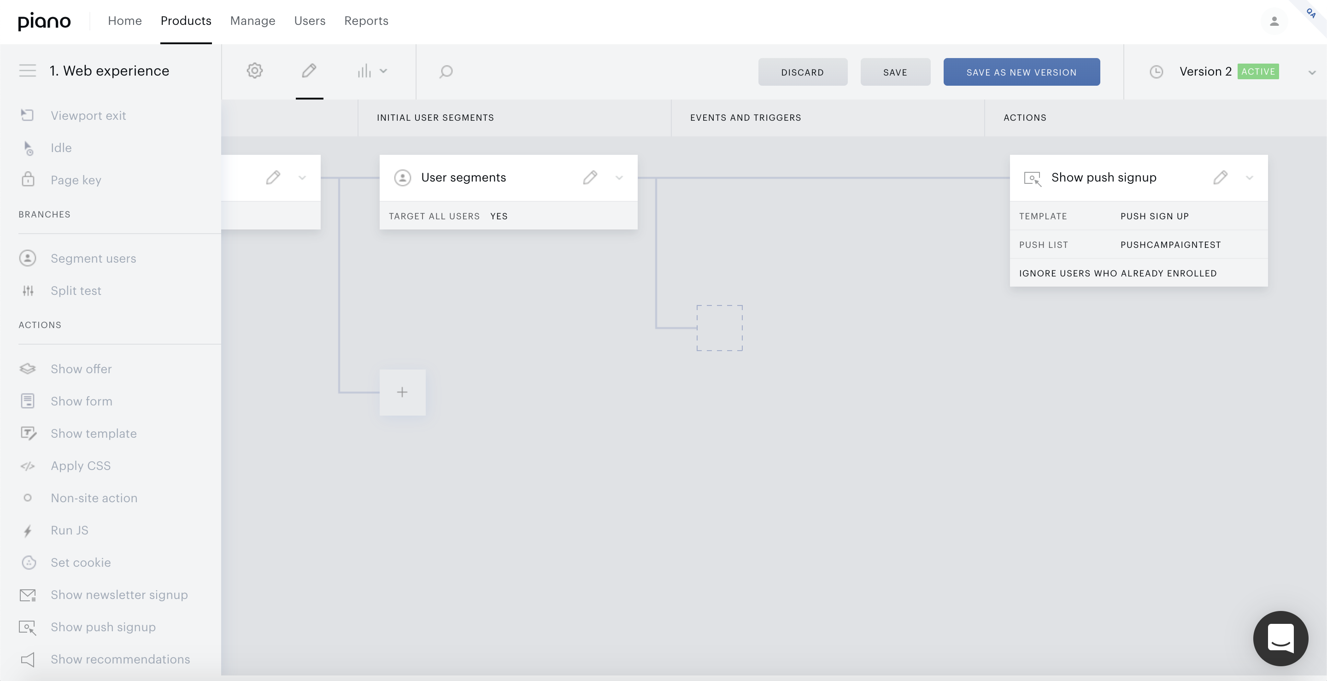Image resolution: width=1327 pixels, height=681 pixels.
Task: Select Show newsletter signup action
Action: [x=119, y=594]
